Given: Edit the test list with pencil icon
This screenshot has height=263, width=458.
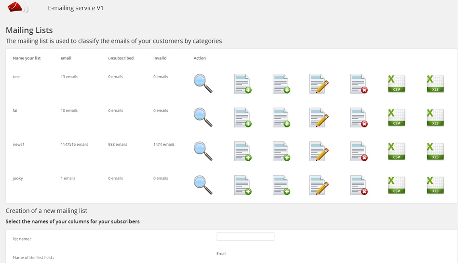Looking at the screenshot, I should (x=319, y=83).
